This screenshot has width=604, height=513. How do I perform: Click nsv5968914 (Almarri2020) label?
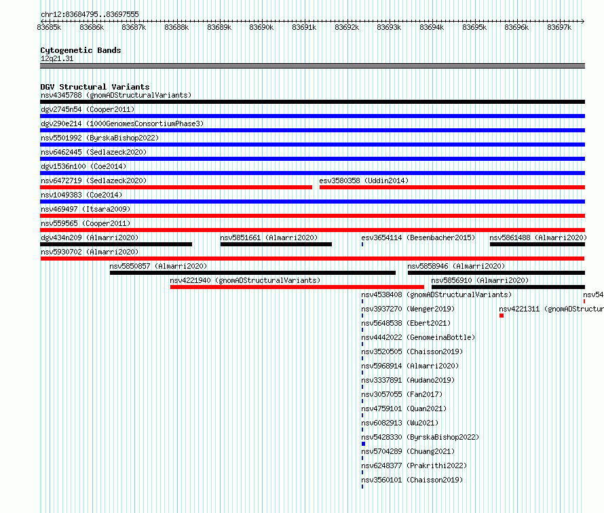(x=410, y=366)
